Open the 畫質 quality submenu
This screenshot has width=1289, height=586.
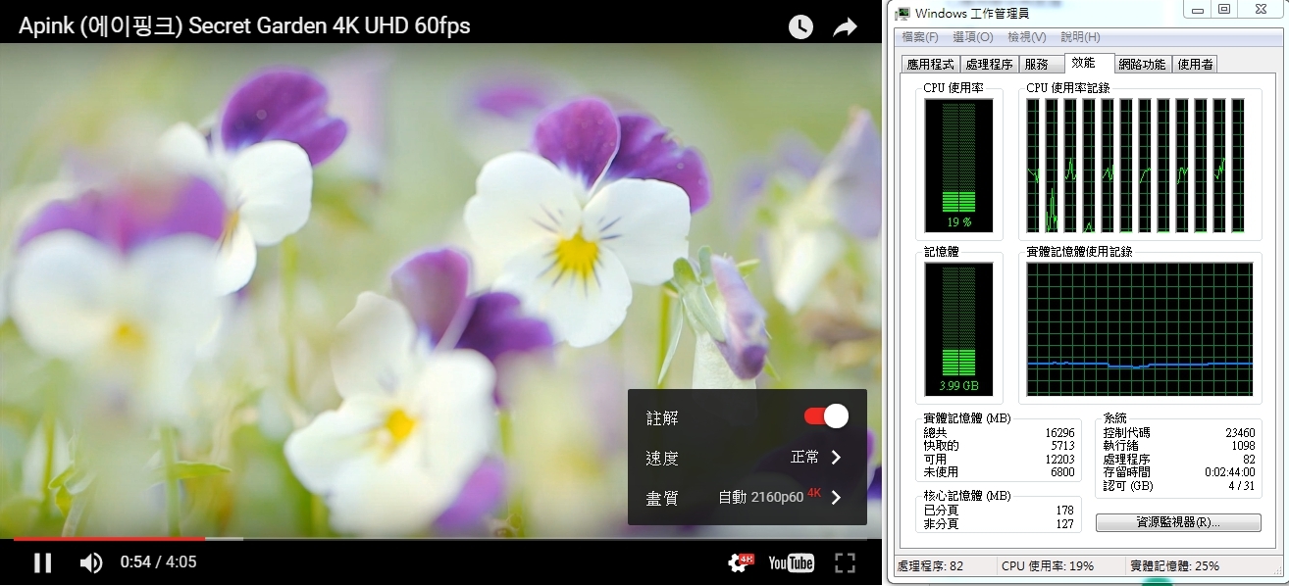[748, 498]
